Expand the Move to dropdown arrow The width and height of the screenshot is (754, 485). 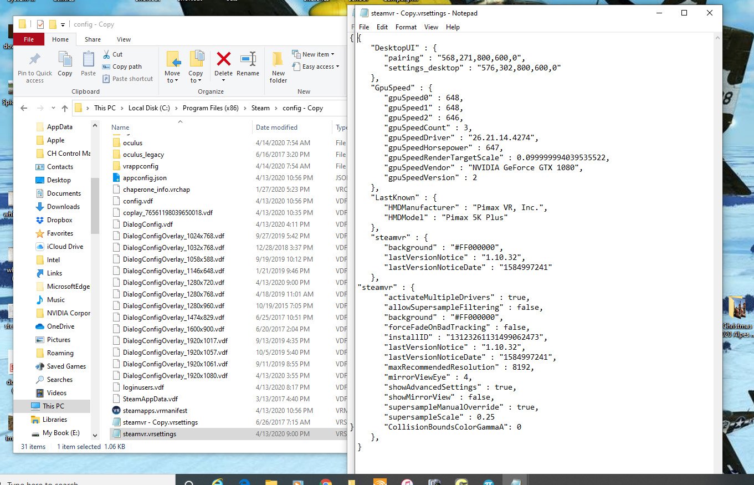tap(176, 81)
